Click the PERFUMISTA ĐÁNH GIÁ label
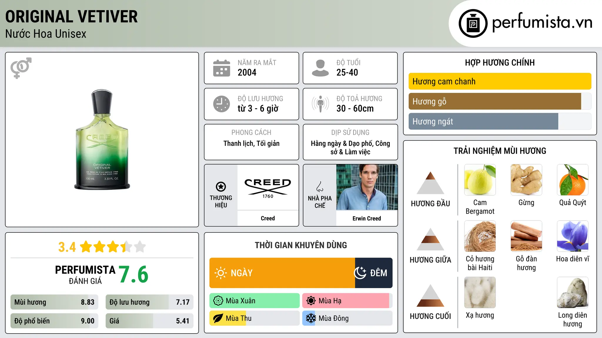 click(x=85, y=275)
